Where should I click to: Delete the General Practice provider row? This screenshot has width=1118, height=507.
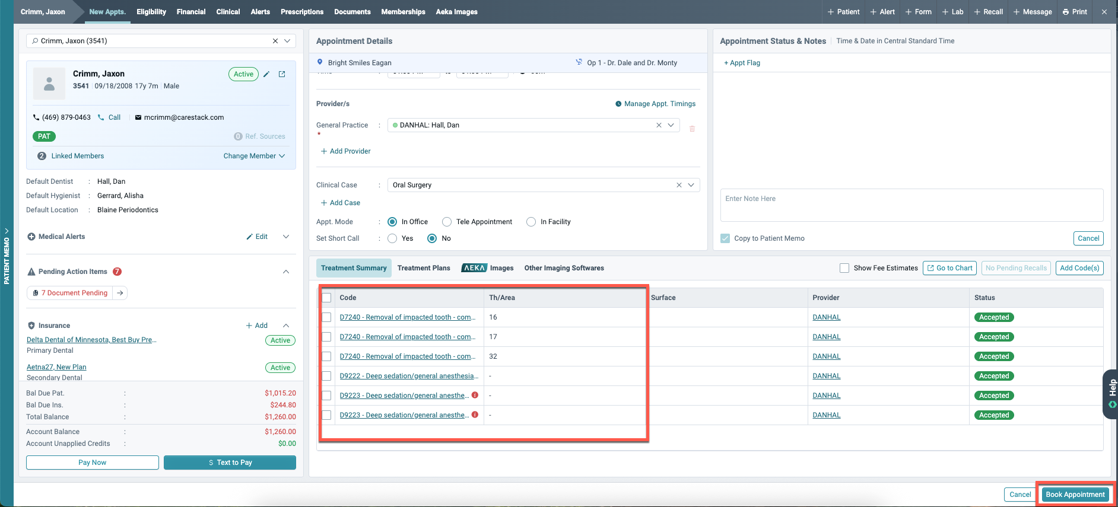(x=692, y=129)
